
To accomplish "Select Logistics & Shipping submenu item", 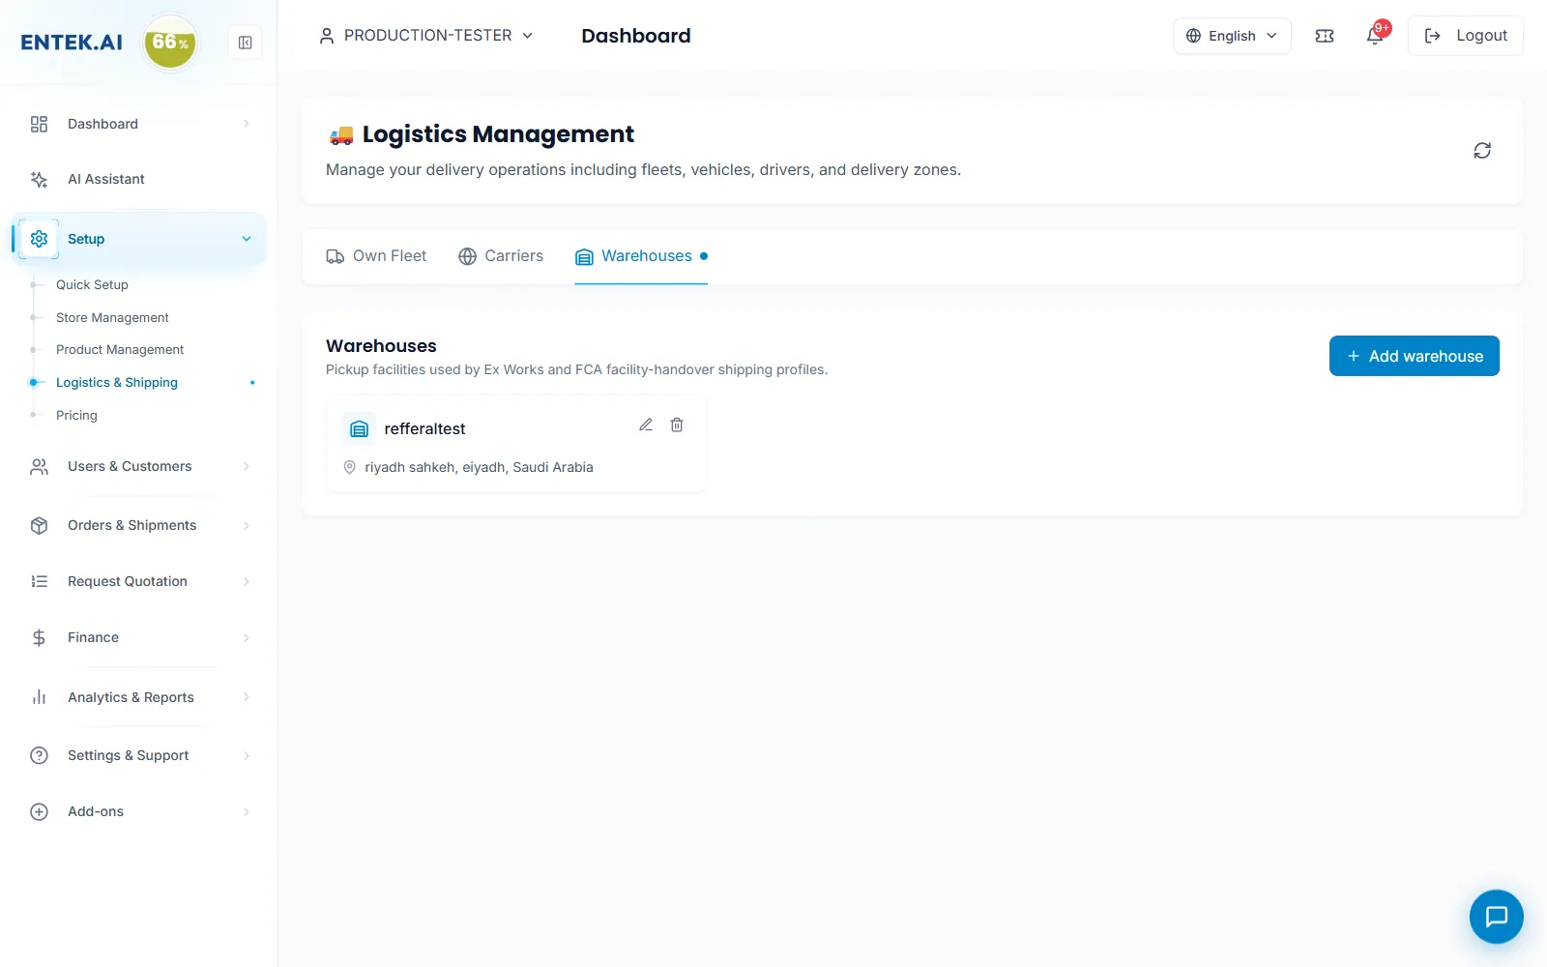I will [117, 382].
